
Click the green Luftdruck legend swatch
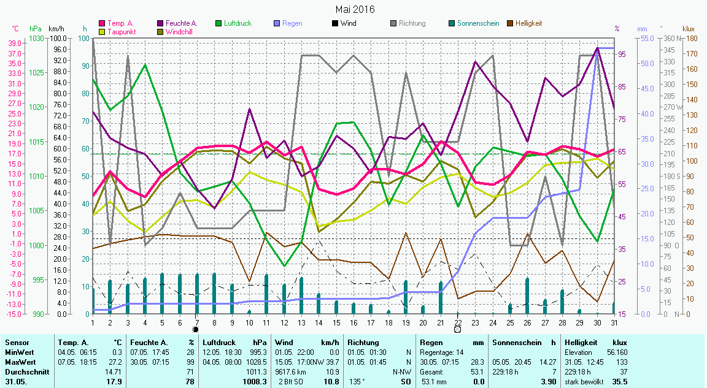point(217,23)
